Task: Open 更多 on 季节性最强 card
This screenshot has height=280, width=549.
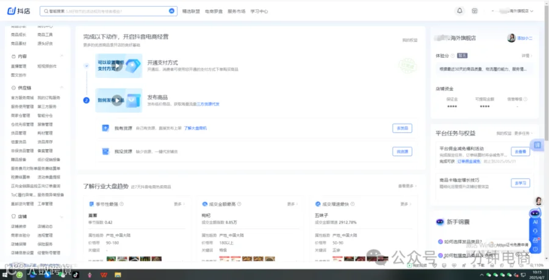Action: coord(179,204)
